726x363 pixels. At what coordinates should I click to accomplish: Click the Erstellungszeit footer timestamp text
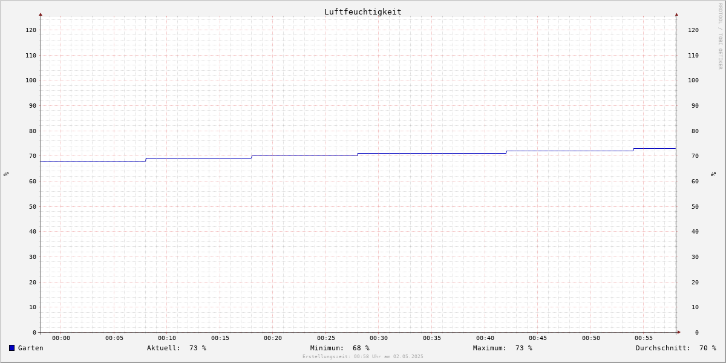363,356
